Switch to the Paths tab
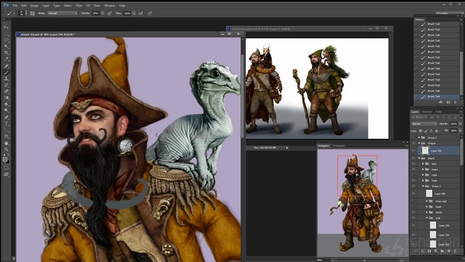This screenshot has width=465, height=262. [x=439, y=112]
